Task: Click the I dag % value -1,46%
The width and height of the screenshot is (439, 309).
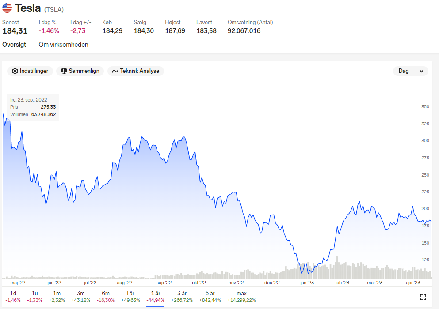Action: click(x=49, y=31)
